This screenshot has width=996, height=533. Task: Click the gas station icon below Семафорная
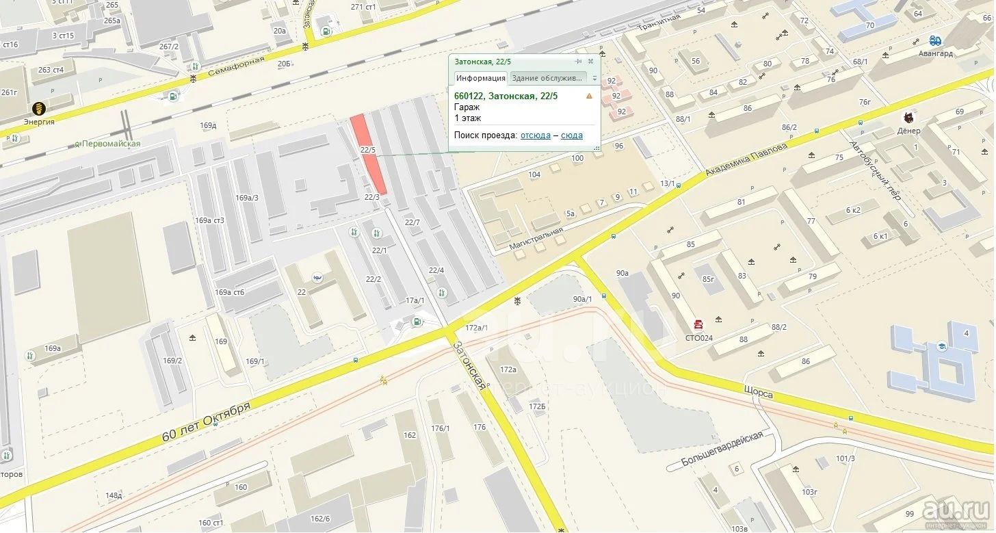[172, 97]
